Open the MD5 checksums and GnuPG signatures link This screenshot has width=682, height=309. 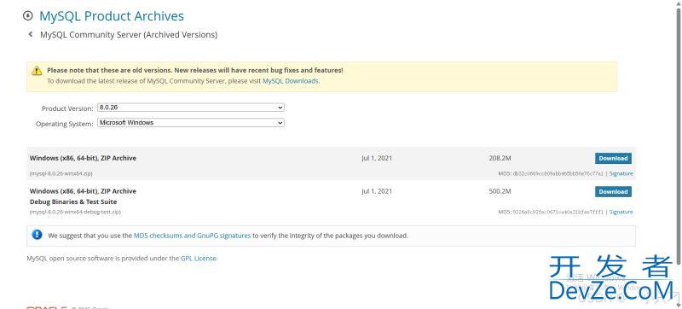click(193, 236)
